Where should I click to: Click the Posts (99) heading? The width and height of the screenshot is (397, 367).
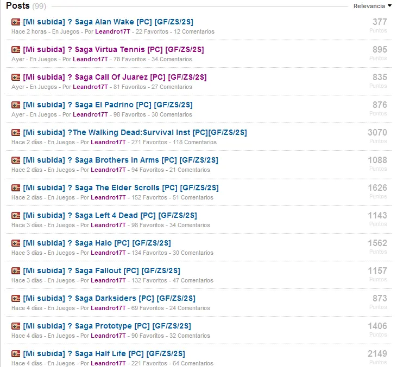pyautogui.click(x=26, y=5)
